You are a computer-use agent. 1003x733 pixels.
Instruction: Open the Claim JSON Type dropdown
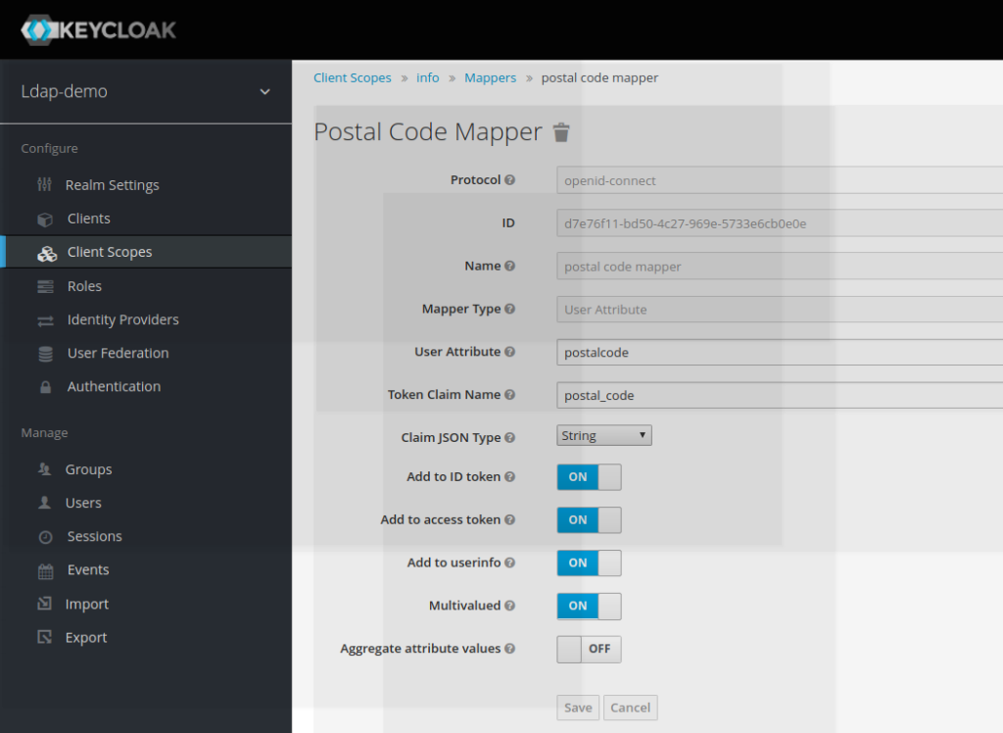603,435
